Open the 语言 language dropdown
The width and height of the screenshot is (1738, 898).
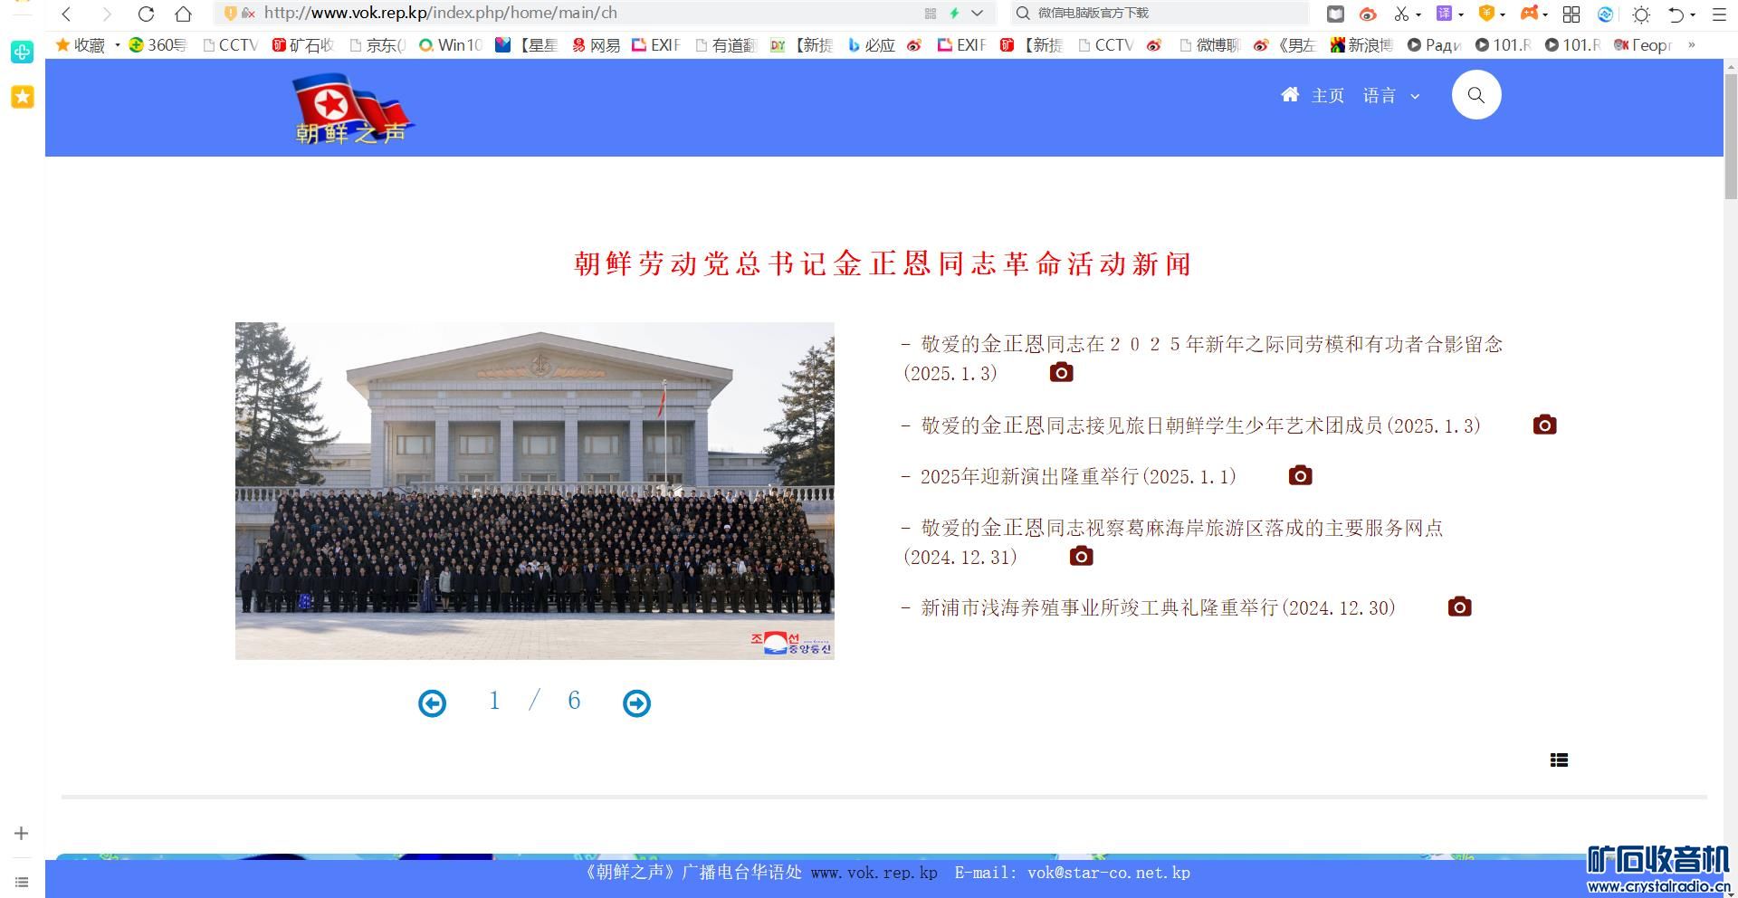pyautogui.click(x=1391, y=96)
